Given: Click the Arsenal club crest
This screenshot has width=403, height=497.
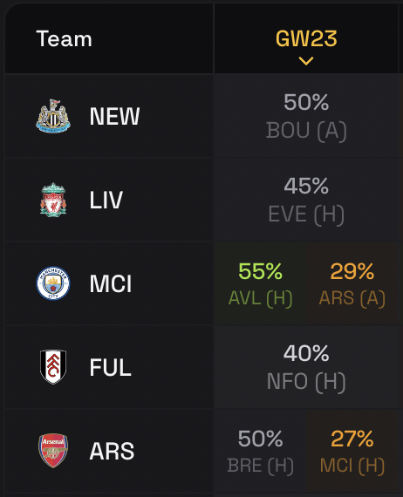Looking at the screenshot, I should coord(53,451).
